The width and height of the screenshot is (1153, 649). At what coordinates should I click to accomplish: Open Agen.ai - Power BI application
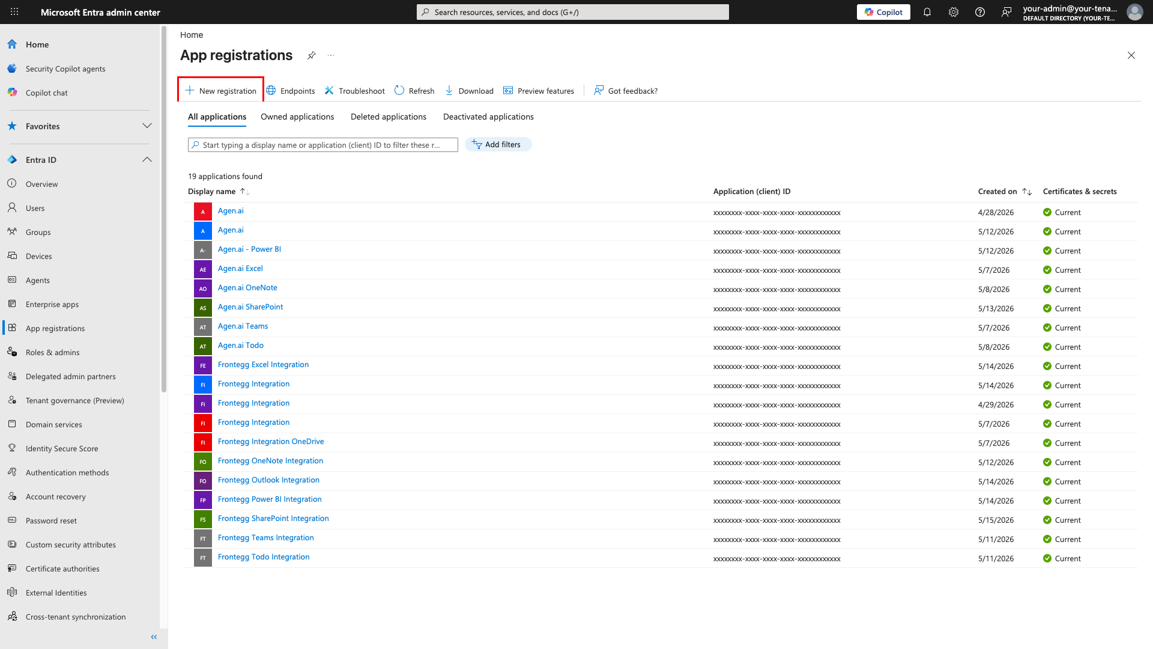(249, 249)
